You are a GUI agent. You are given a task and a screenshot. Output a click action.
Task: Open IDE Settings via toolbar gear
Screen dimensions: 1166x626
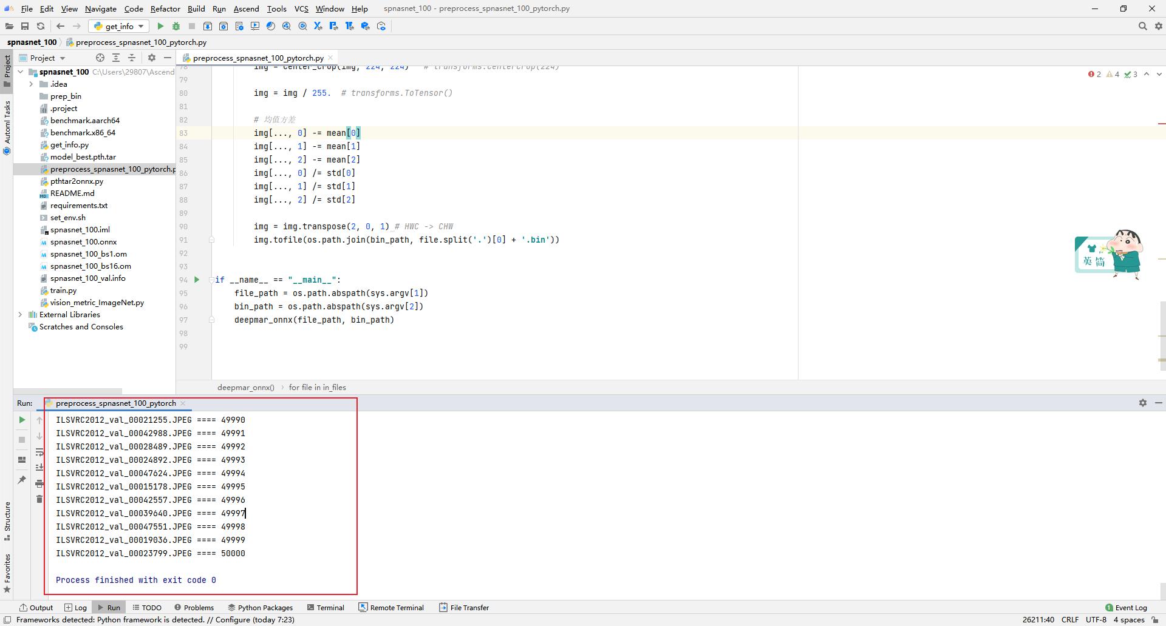1159,26
